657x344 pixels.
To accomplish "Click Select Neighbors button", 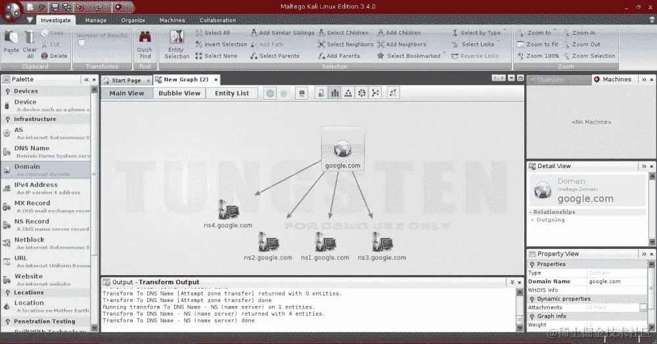I will point(346,44).
